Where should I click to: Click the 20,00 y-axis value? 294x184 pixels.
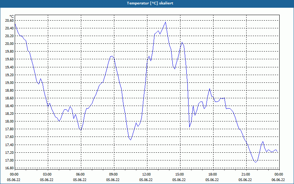9,44
